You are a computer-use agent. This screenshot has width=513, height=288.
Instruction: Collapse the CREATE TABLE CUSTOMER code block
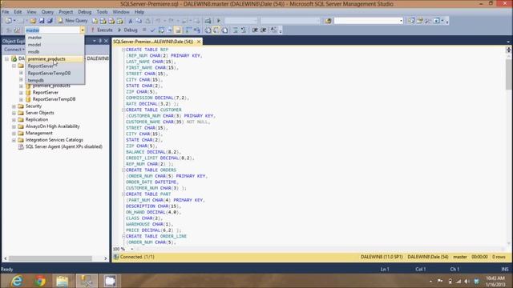tap(123, 110)
